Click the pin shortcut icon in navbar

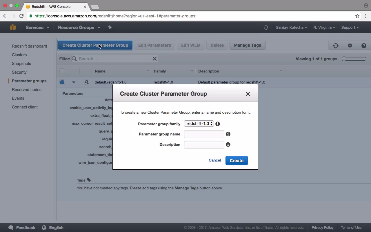pos(110,27)
